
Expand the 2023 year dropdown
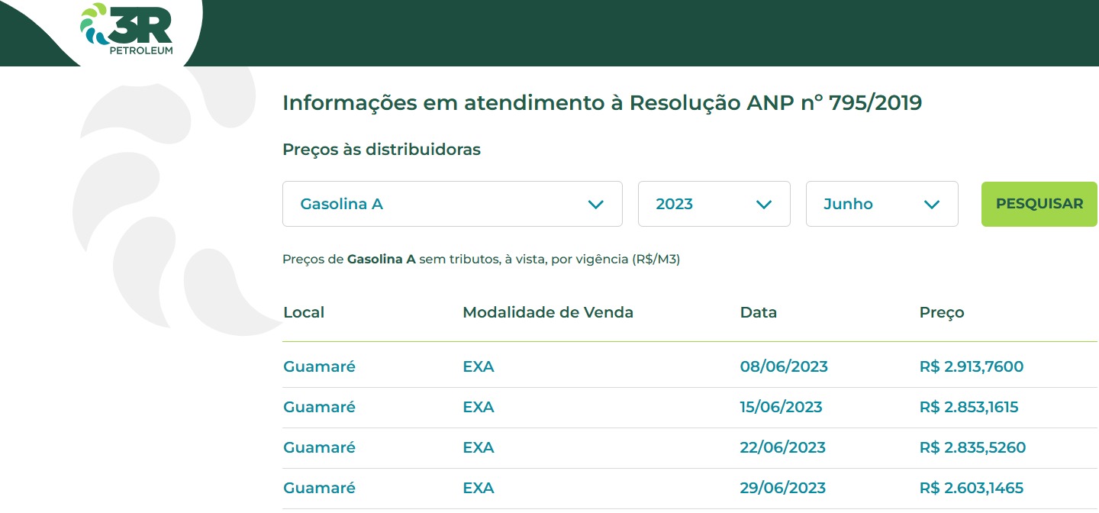pos(714,204)
